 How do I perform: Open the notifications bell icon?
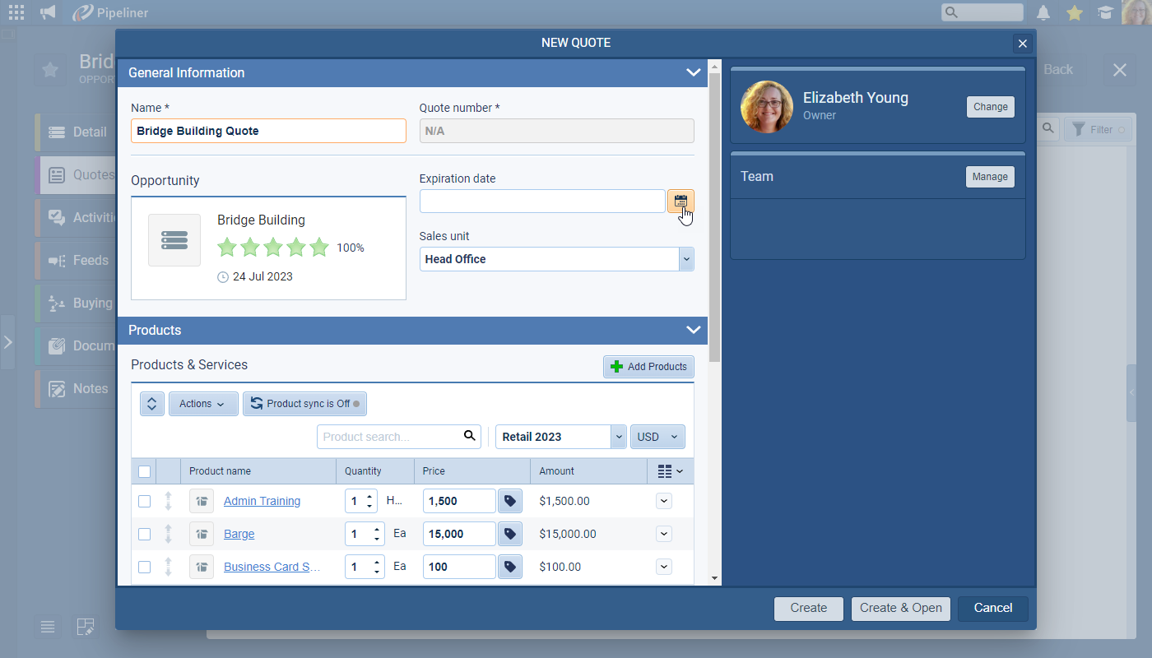point(1043,12)
